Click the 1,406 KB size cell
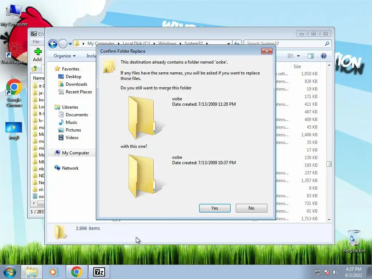This screenshot has width=372, height=279. (309, 135)
